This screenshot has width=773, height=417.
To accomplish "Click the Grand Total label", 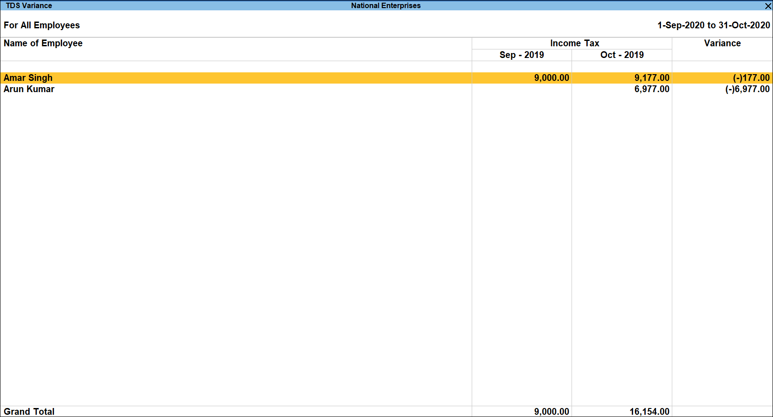I will [x=29, y=411].
